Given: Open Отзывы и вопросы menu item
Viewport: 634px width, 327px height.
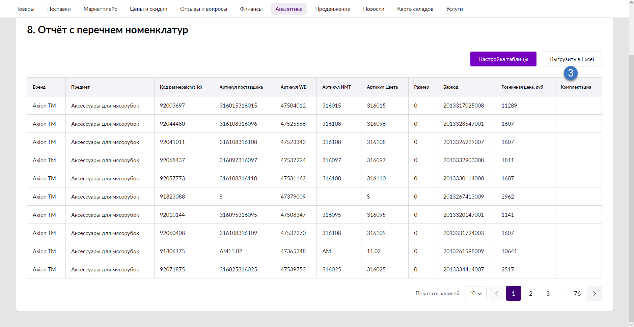Looking at the screenshot, I should 203,9.
